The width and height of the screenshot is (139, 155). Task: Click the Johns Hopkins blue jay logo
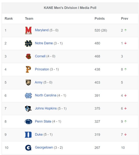tap(28, 109)
